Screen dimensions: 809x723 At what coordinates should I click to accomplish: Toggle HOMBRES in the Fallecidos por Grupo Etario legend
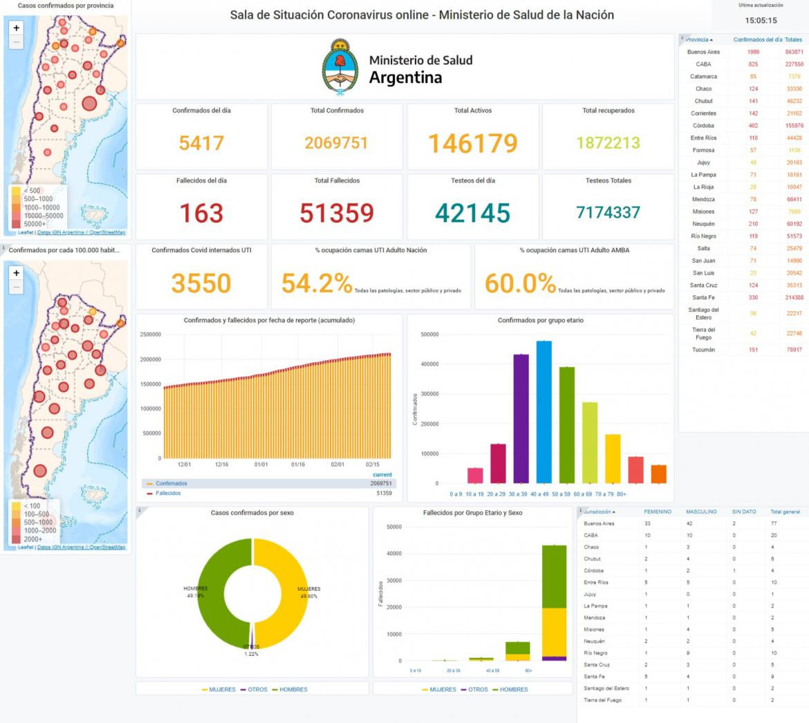[x=514, y=690]
